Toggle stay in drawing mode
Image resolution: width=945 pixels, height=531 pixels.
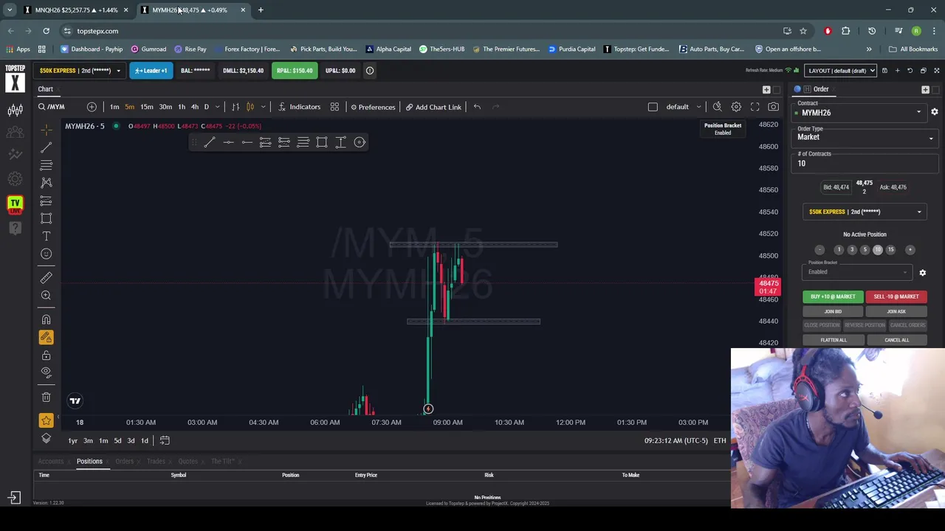pos(46,337)
